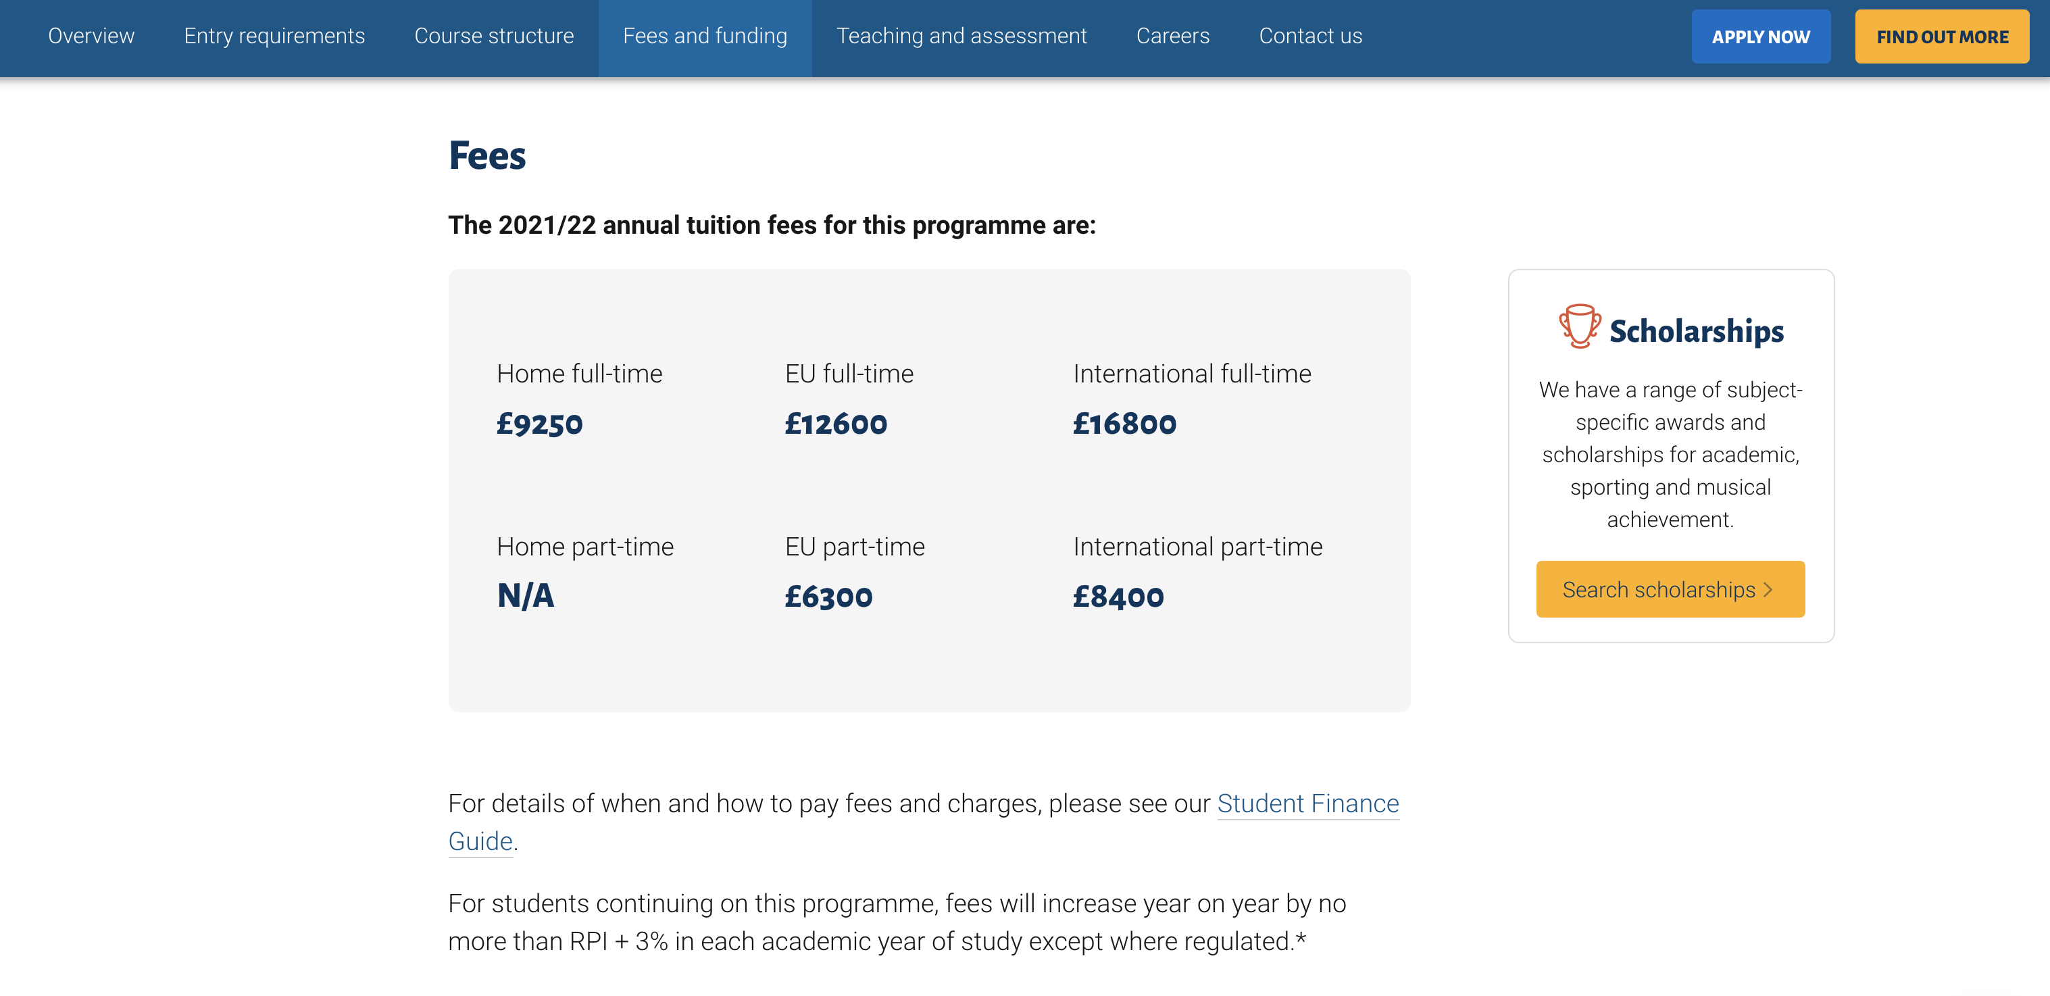The height and width of the screenshot is (996, 2050).
Task: Click the chevron arrow in Search scholarships
Action: point(1768,590)
